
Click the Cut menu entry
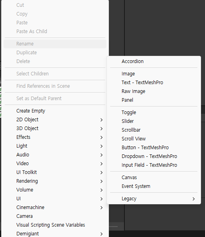click(55, 5)
